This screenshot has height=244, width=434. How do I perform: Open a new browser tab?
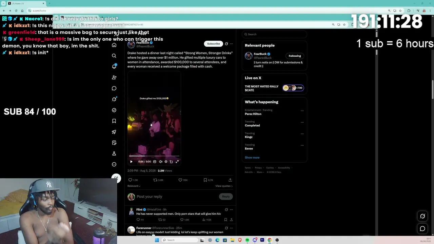(x=49, y=3)
